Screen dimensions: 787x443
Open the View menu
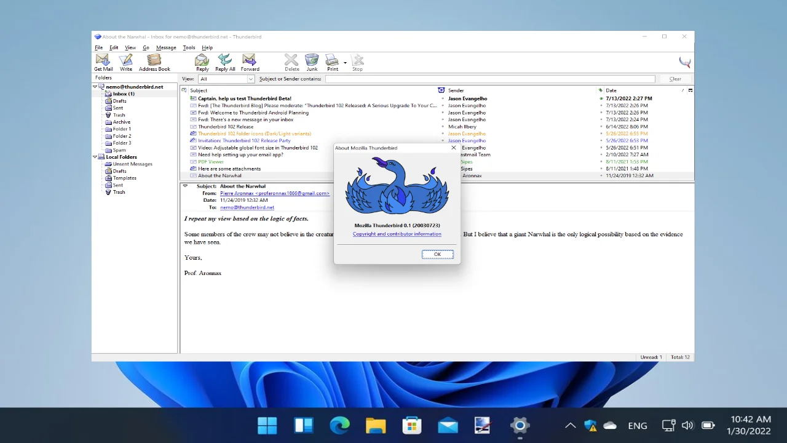[130, 47]
